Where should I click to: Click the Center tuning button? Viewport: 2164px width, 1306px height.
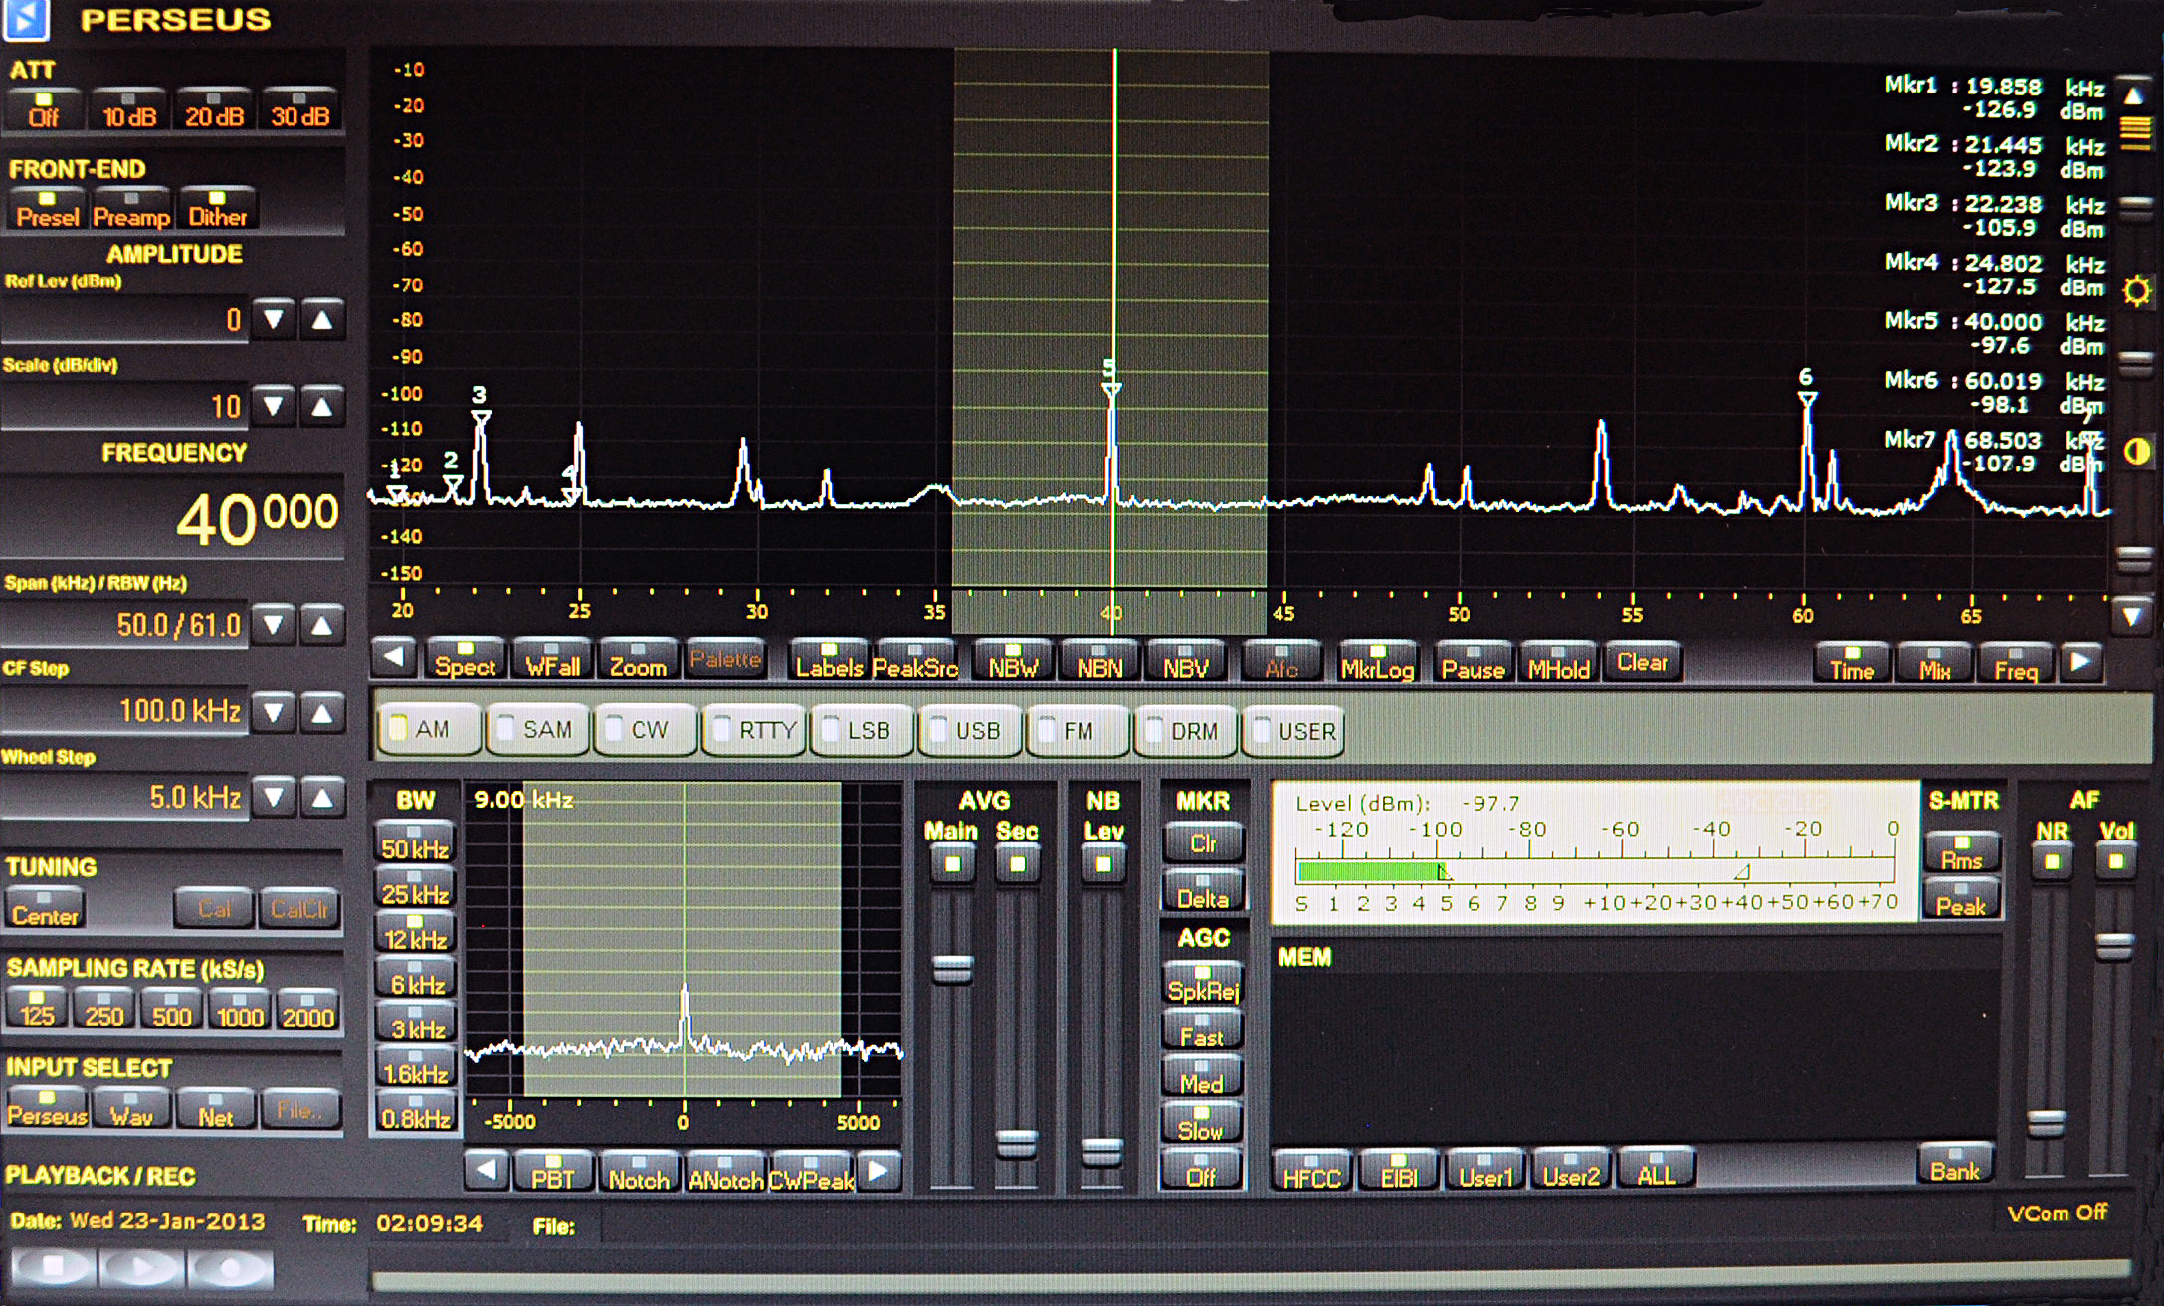tap(45, 909)
